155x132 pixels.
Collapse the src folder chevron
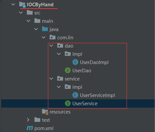[x=21, y=13]
